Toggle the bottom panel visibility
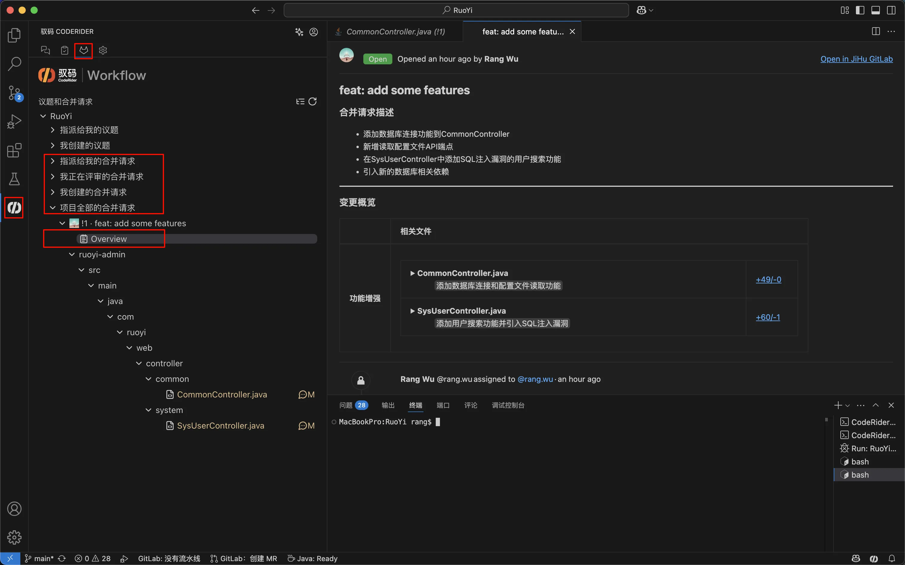 [x=875, y=10]
